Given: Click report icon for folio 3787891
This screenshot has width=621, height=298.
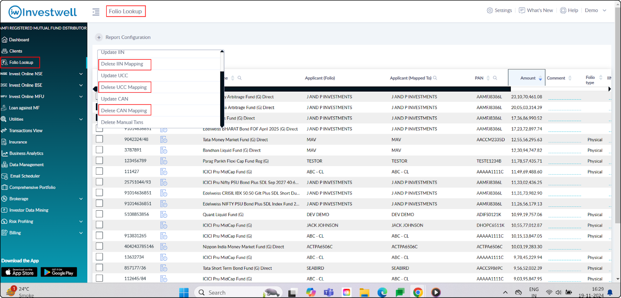Looking at the screenshot, I should tap(164, 150).
